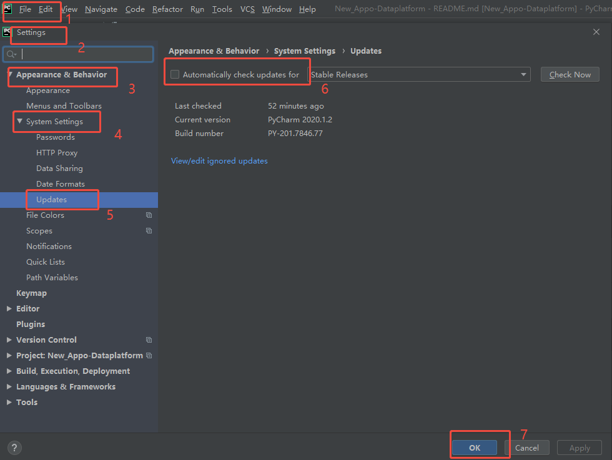612x460 pixels.
Task: Open the View menu
Action: (69, 9)
